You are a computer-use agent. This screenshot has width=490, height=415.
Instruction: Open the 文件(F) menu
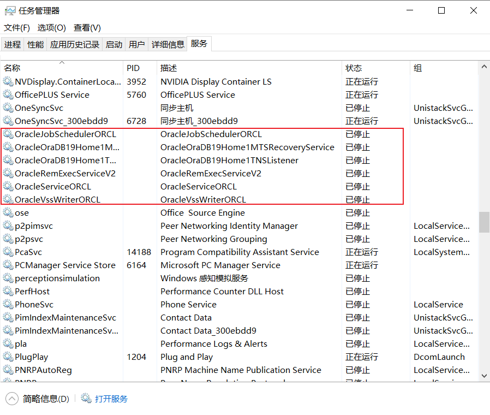[x=16, y=28]
